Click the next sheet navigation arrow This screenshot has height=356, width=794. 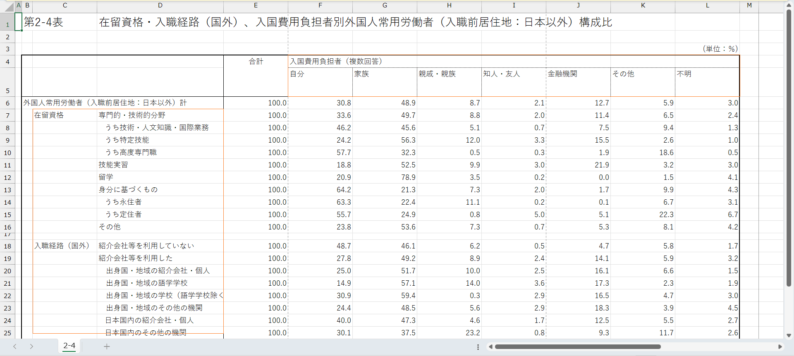click(x=31, y=346)
